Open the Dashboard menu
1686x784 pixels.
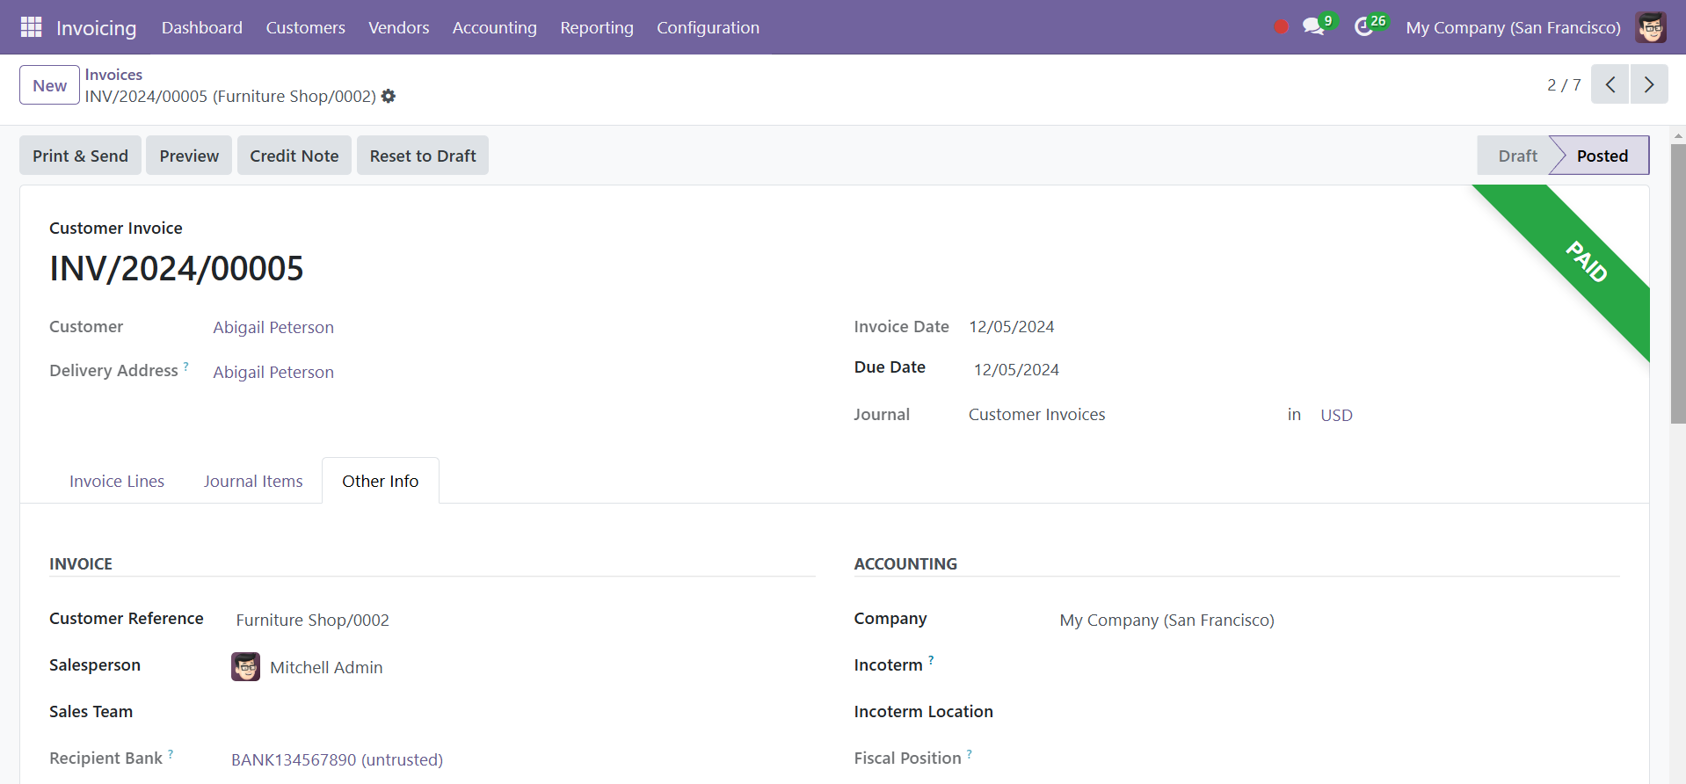[202, 27]
